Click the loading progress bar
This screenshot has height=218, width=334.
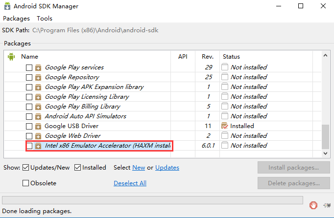pyautogui.click(x=152, y=200)
